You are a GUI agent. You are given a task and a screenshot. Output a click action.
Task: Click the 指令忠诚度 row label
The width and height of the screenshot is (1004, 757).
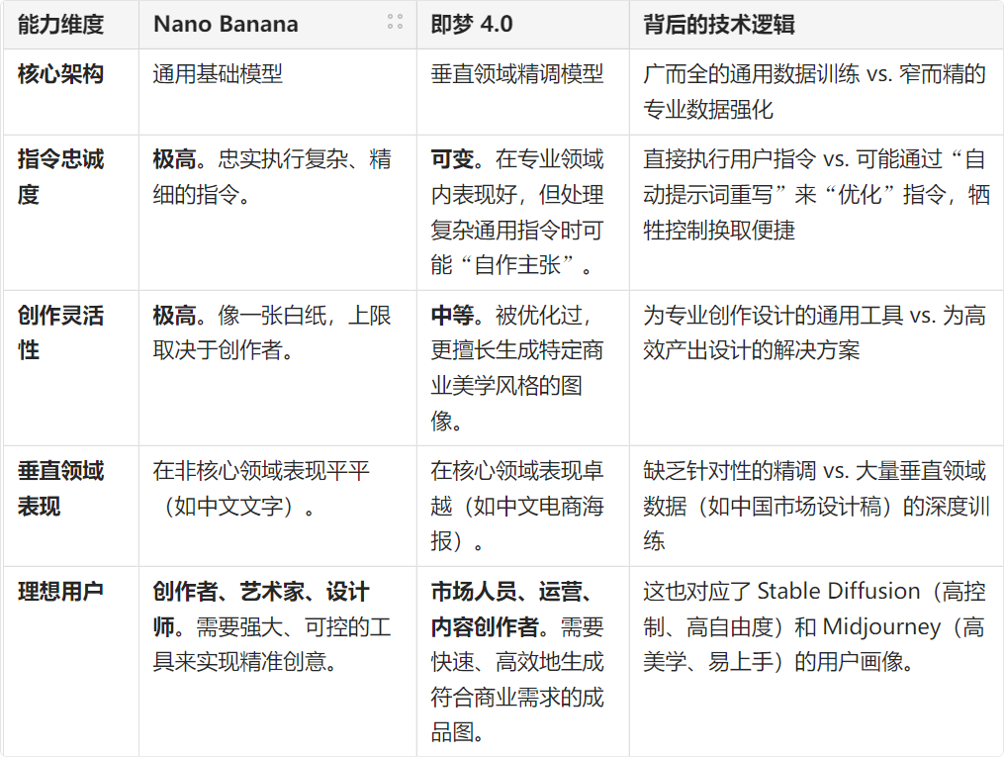[71, 212]
